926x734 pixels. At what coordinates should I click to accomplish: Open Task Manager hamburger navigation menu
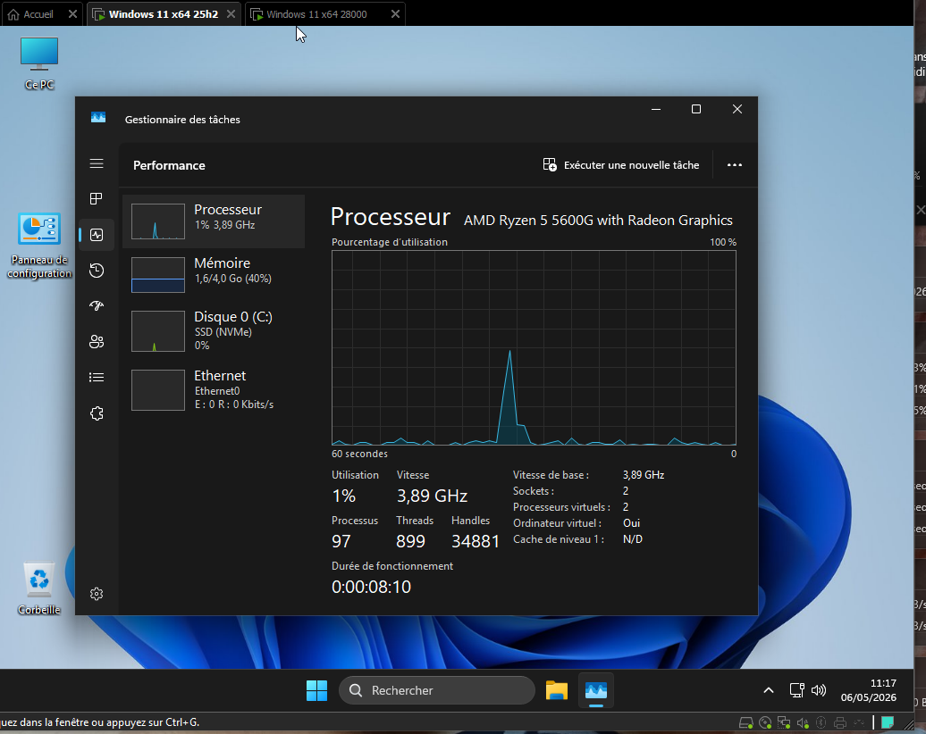click(x=97, y=163)
